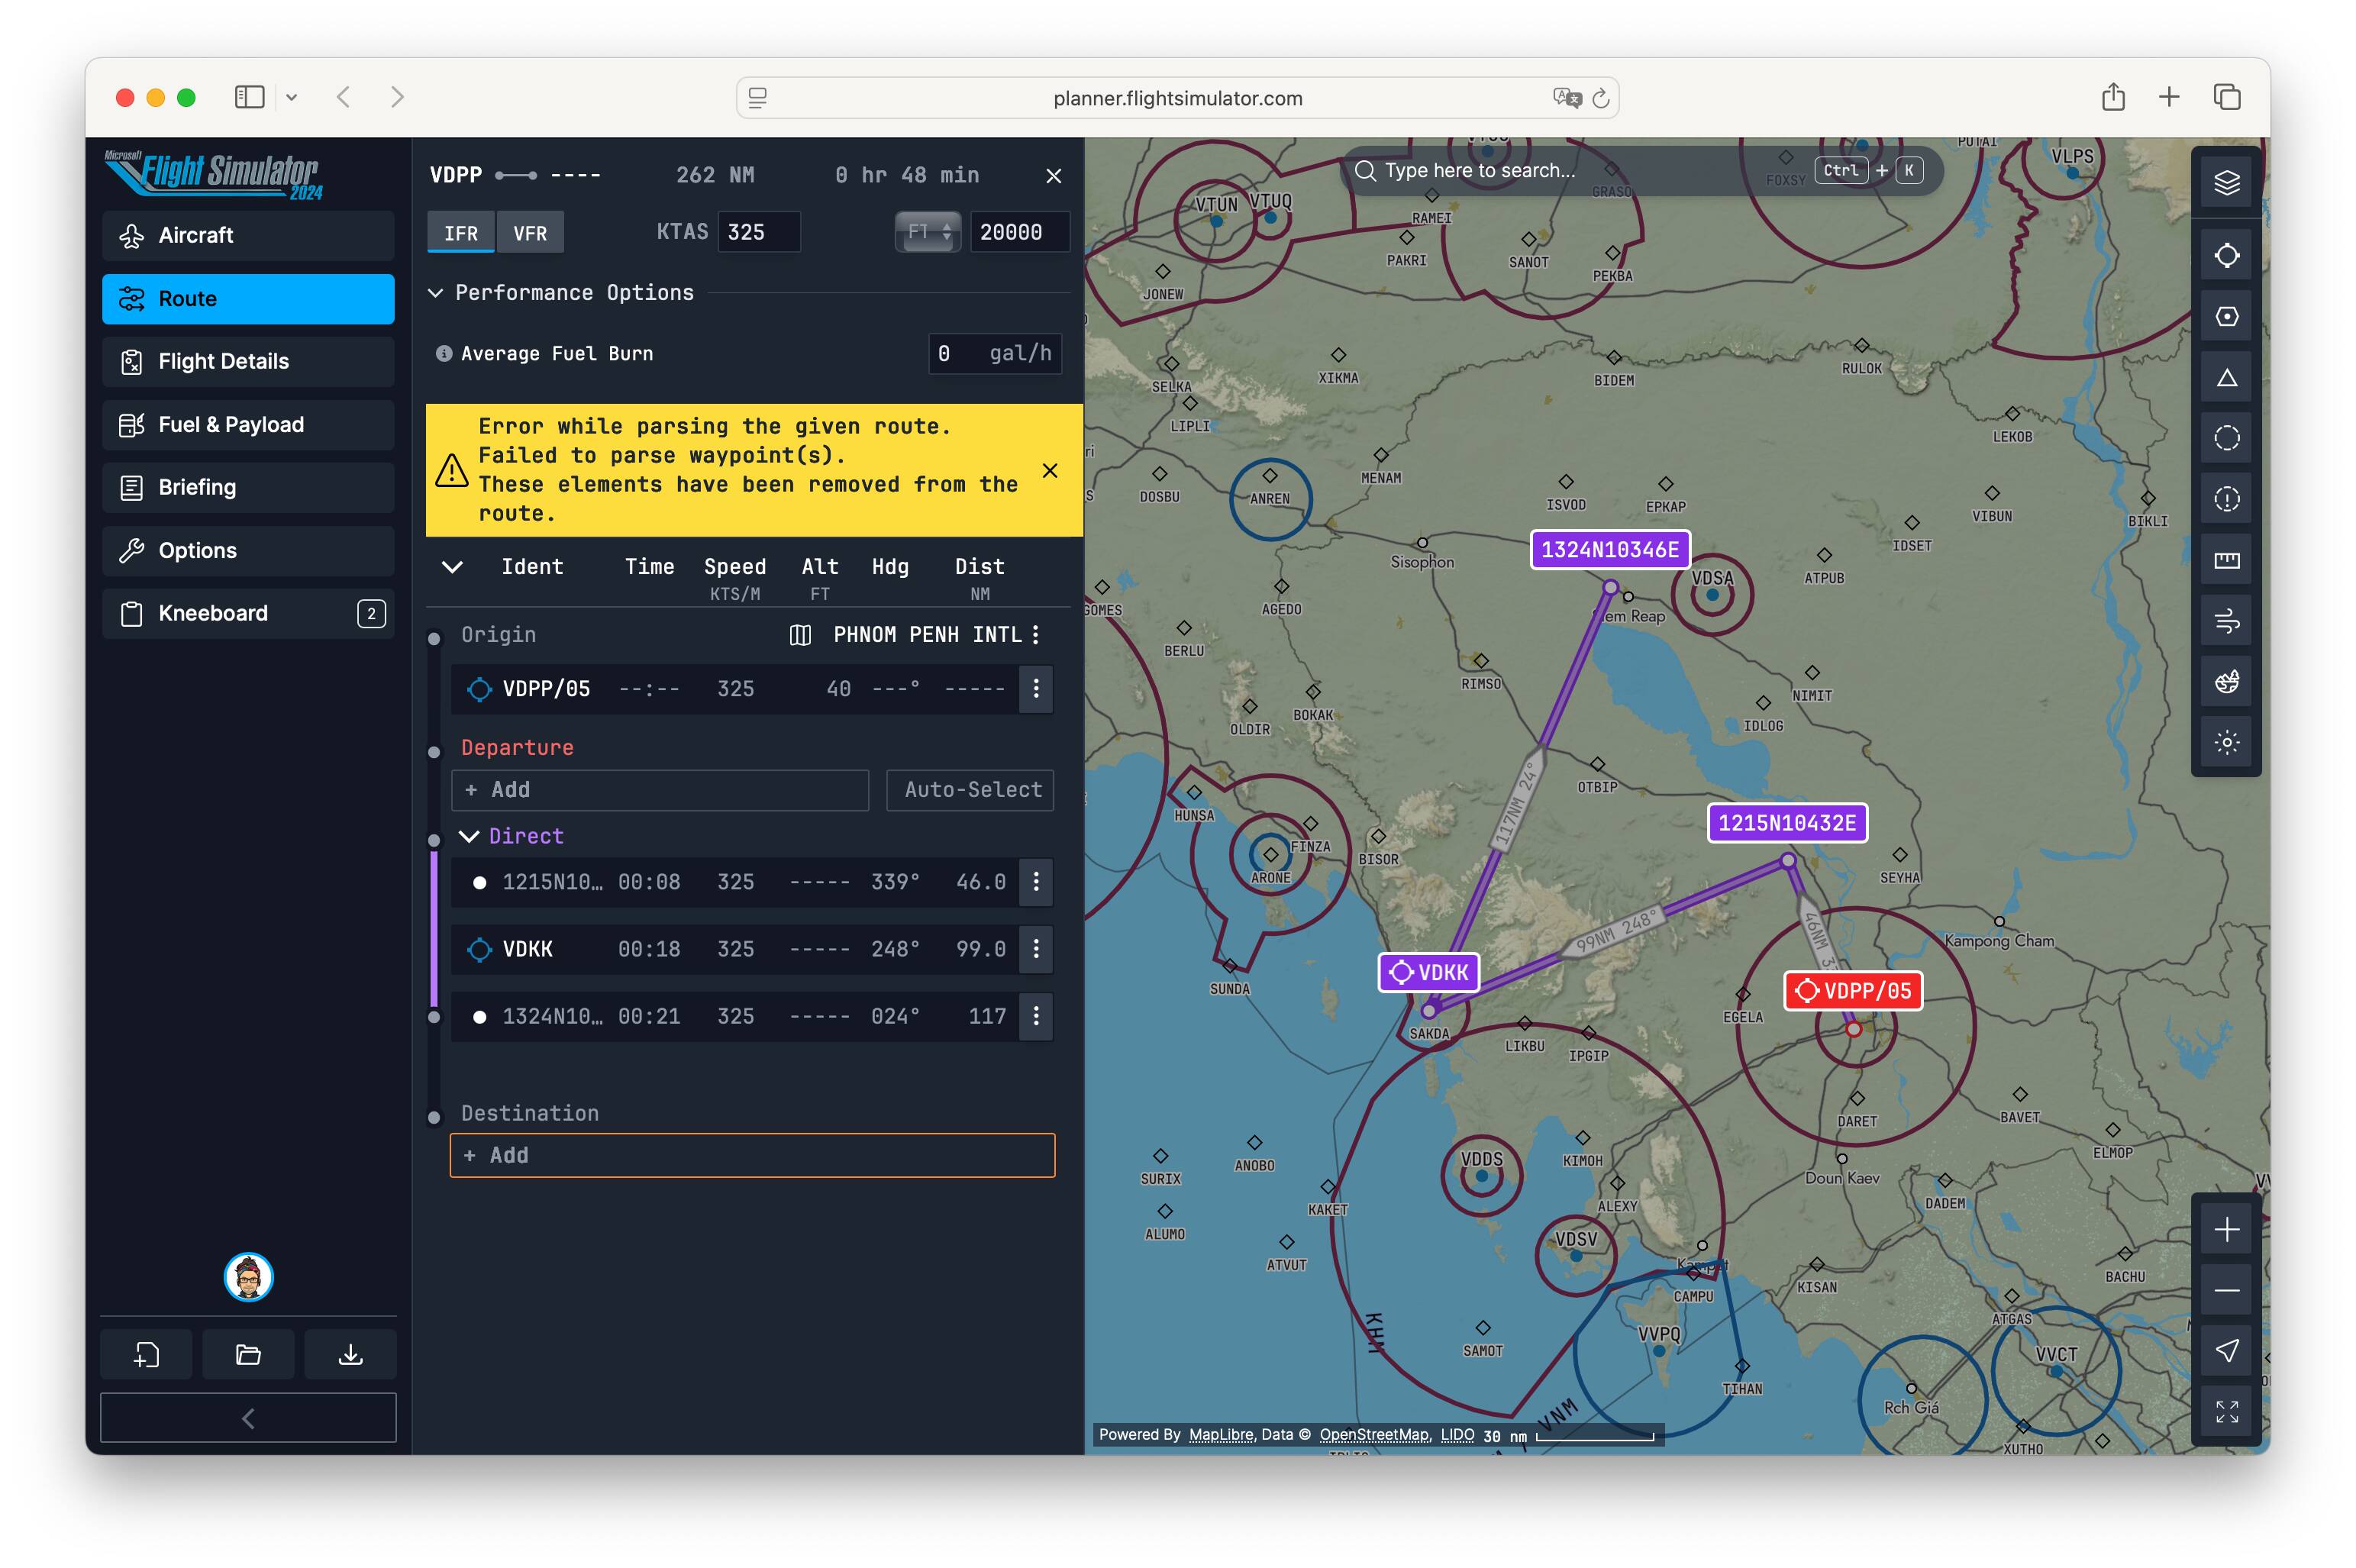The height and width of the screenshot is (1568, 2356).
Task: Click the map brightness sun icon
Action: point(2226,742)
